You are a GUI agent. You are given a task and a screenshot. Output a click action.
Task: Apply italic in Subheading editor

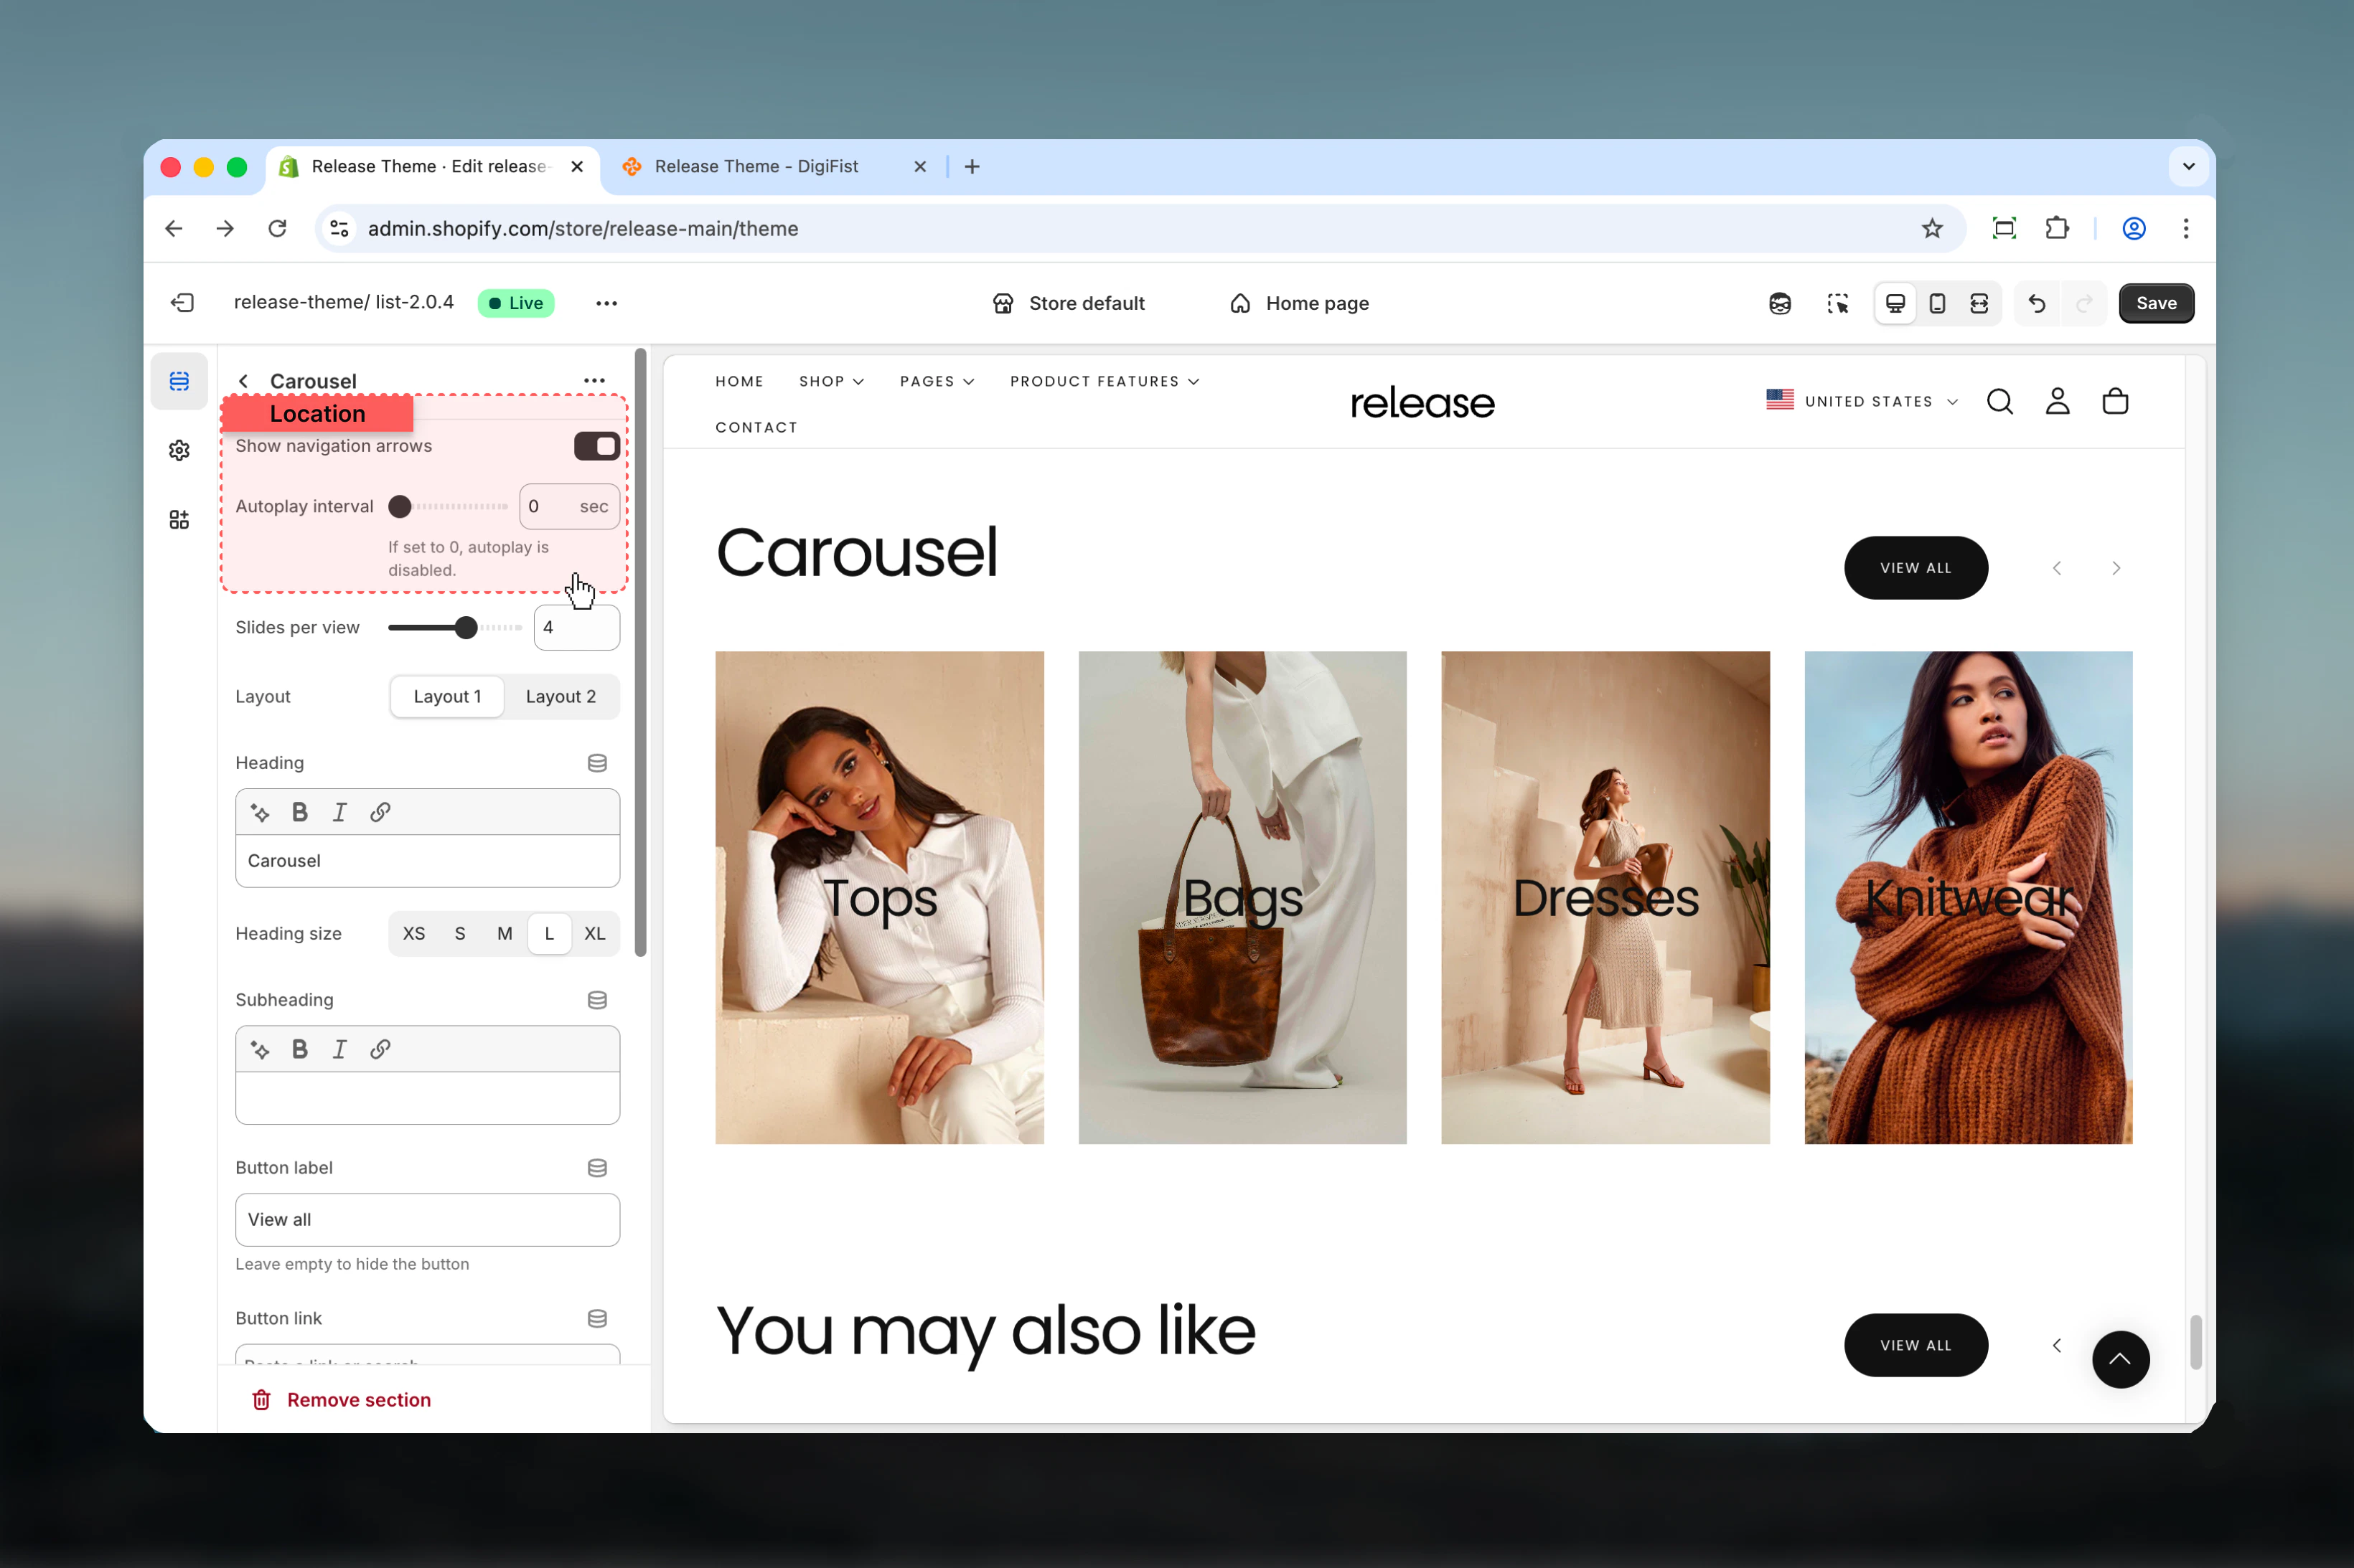click(x=339, y=1049)
